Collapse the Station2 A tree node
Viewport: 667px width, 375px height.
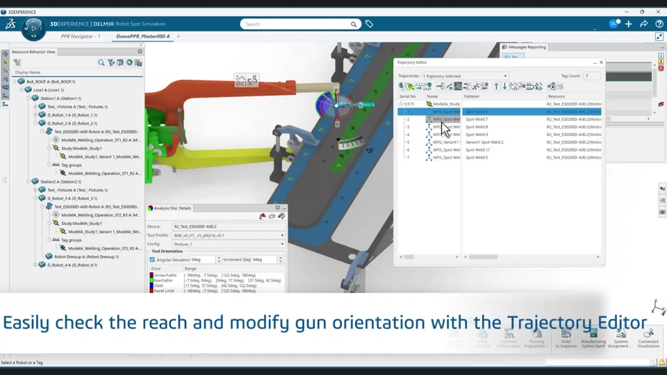(x=28, y=181)
